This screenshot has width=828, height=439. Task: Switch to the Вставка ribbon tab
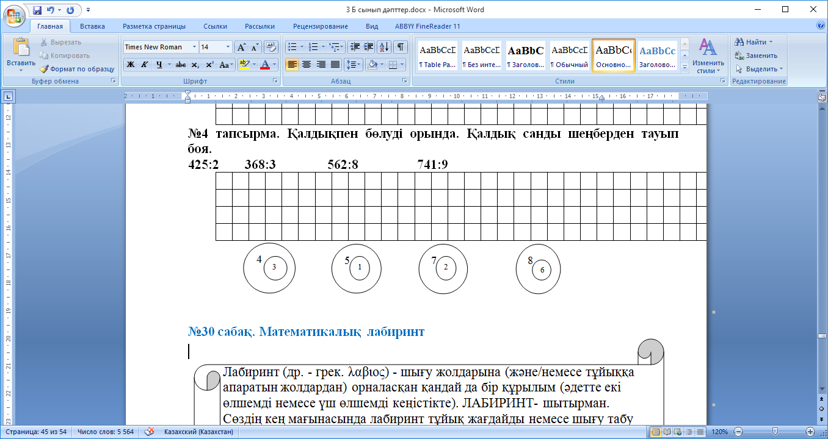click(x=92, y=26)
